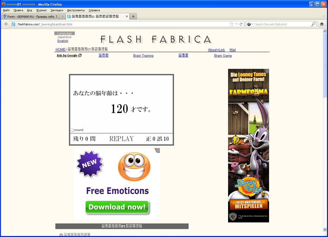Open the search engine selector dropdown
This screenshot has width=328, height=237.
pos(250,24)
